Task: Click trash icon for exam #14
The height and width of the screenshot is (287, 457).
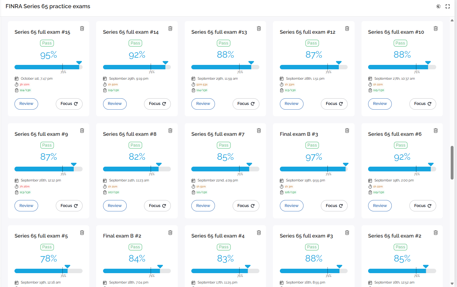Action: coord(170,28)
